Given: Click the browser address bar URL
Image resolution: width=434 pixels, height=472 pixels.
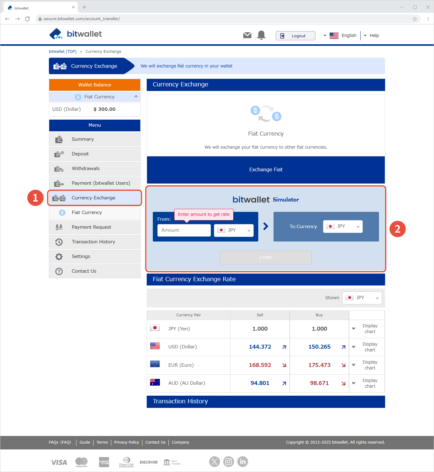Looking at the screenshot, I should [82, 19].
